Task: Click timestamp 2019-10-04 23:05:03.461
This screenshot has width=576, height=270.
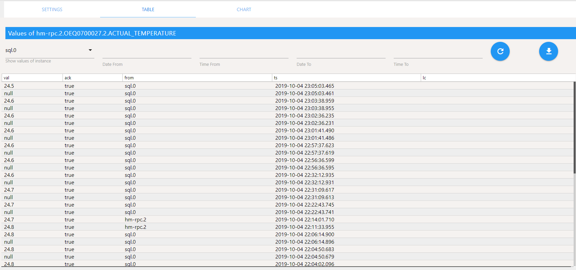Action: pos(305,93)
